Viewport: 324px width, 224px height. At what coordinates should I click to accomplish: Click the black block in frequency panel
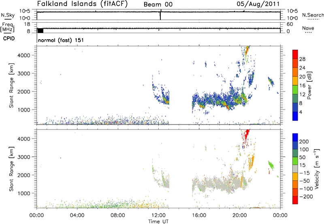40,30
